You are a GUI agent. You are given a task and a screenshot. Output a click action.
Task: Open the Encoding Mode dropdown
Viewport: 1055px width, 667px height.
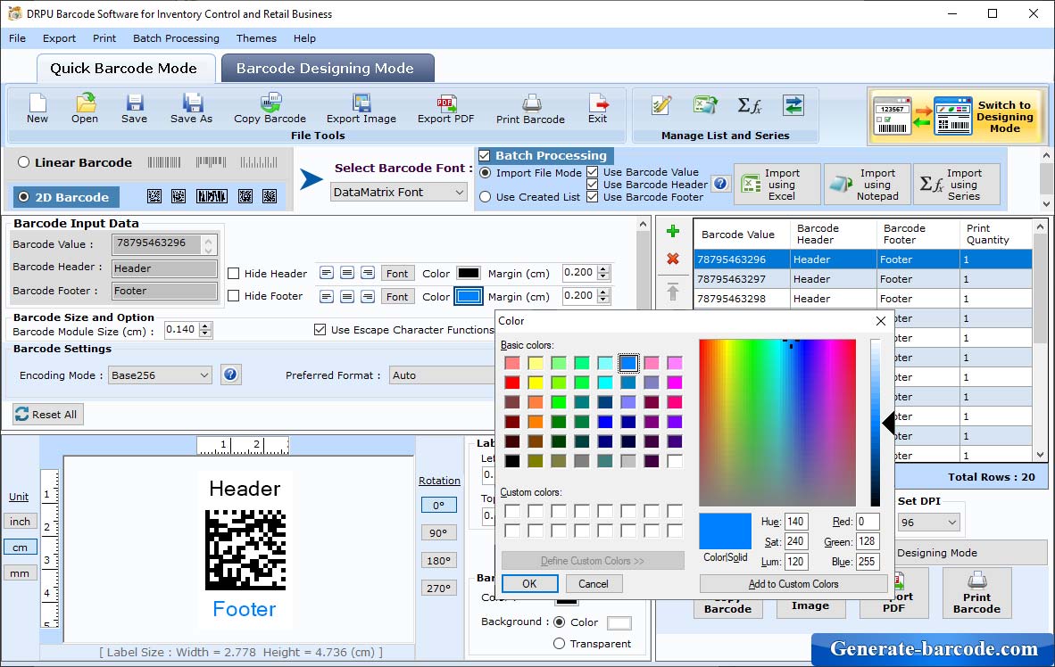(x=160, y=375)
